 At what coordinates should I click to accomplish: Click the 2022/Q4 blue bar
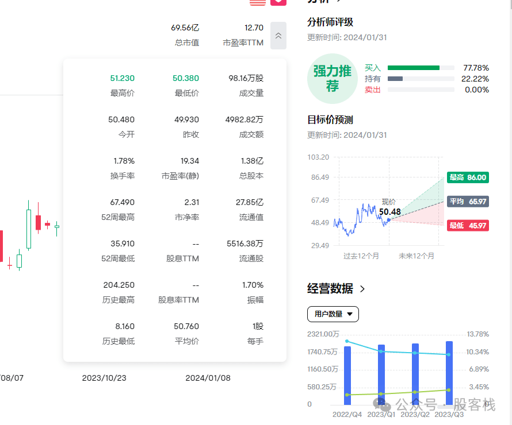click(347, 376)
